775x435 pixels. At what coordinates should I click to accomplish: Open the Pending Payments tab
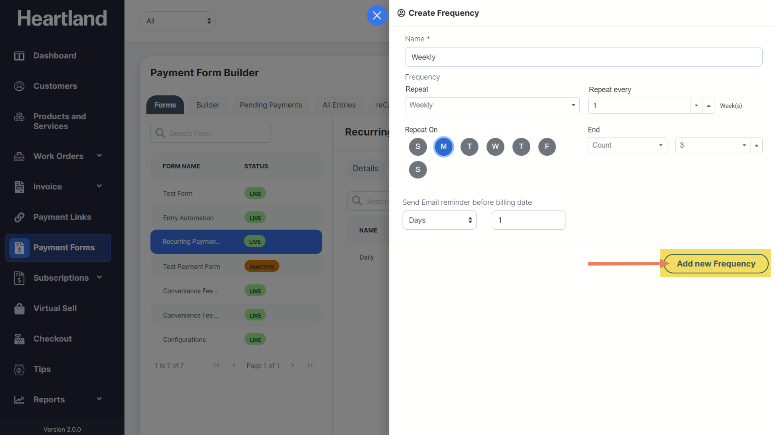(271, 105)
